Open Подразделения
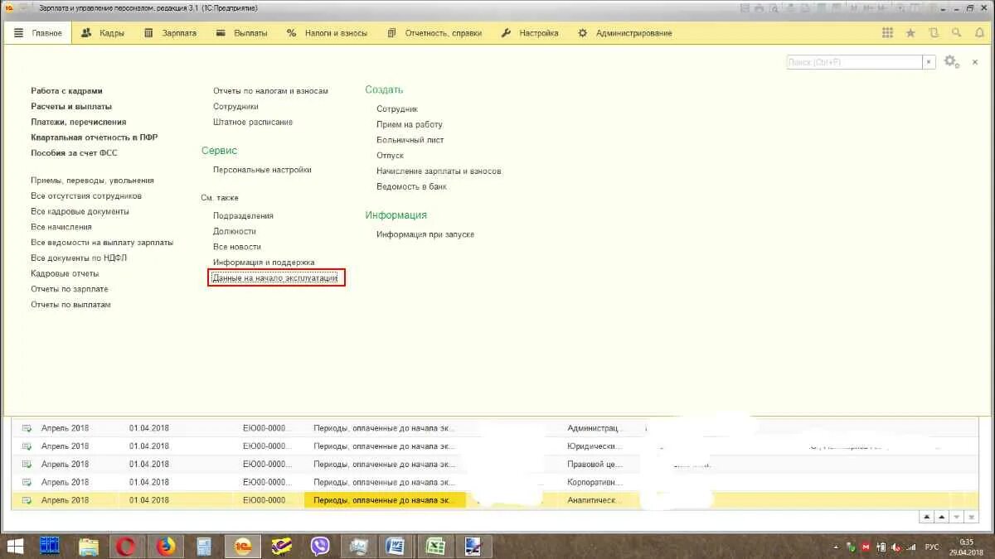This screenshot has height=559, width=995. (243, 216)
